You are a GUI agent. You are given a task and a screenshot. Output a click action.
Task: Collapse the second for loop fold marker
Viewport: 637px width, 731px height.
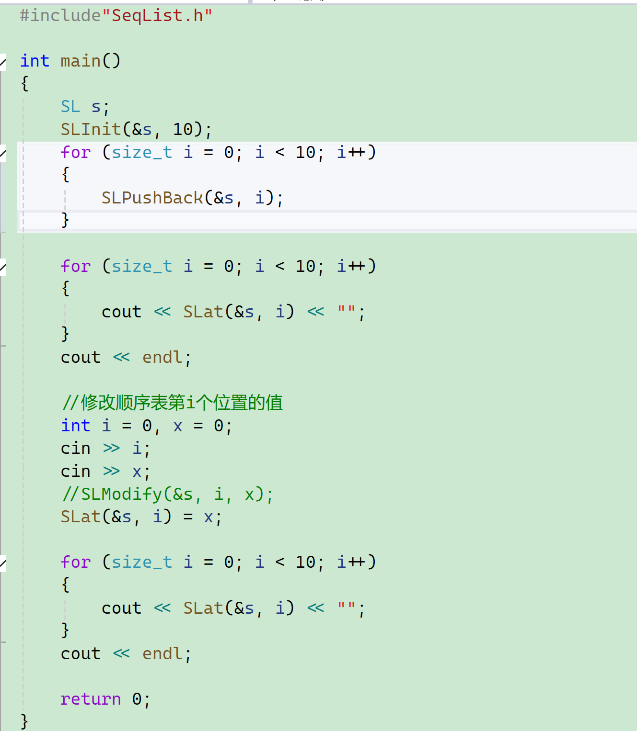tap(3, 267)
